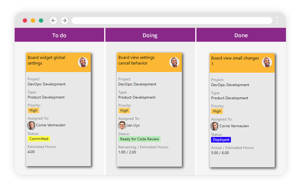Click the browser back arrow
The image size is (301, 188).
[53, 20]
